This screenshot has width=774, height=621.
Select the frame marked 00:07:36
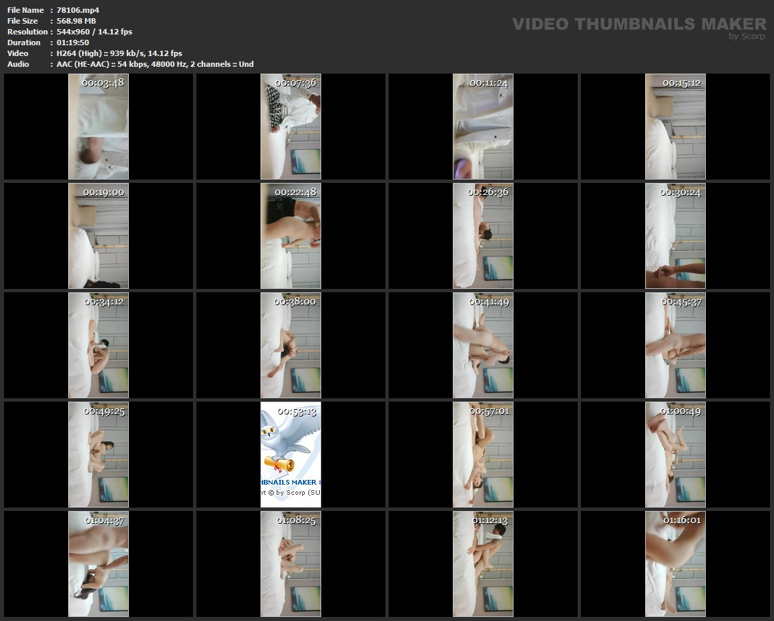pos(291,126)
